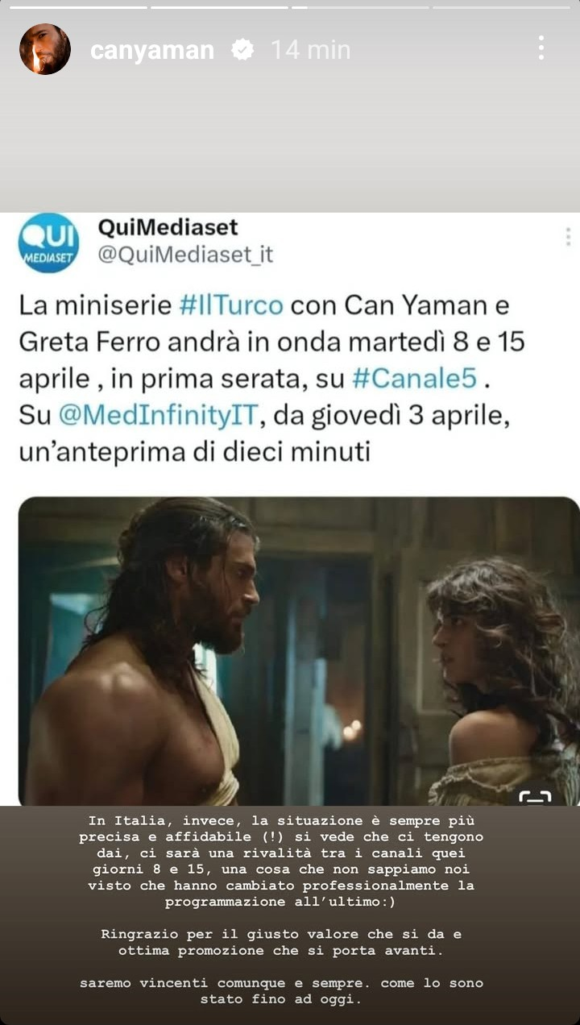Viewport: 580px width, 1025px height.
Task: Tap the verified badge next to canyaman
Action: point(240,50)
